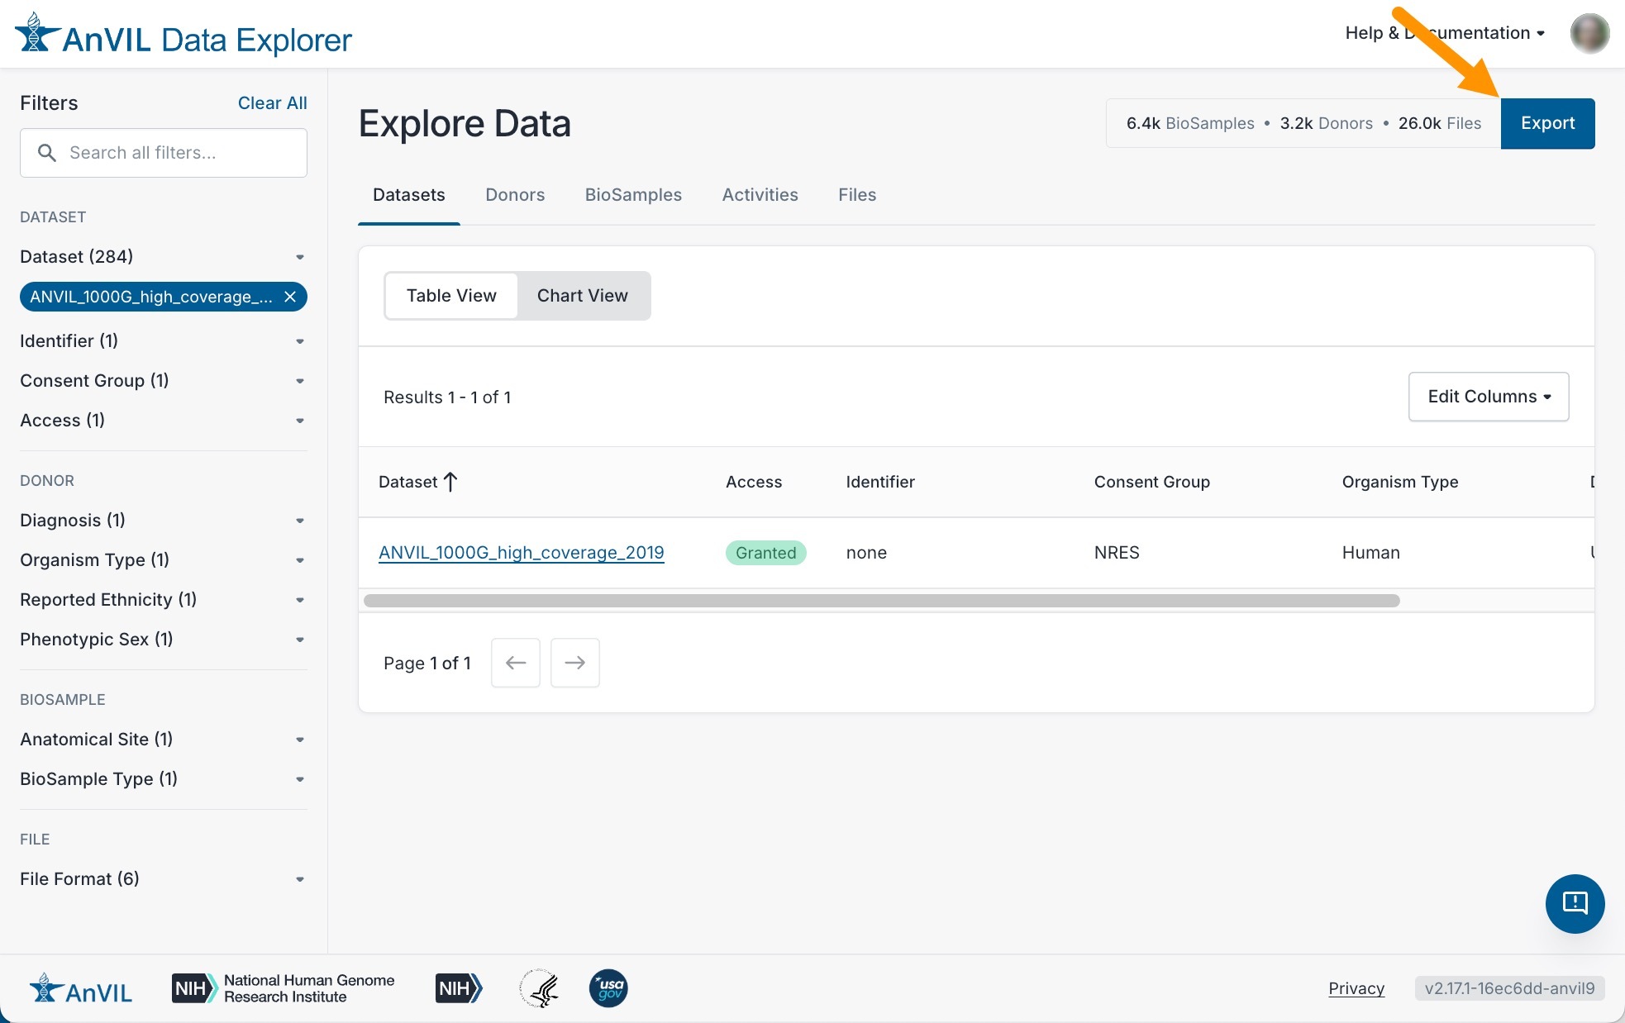Expand the Reported Ethnicity (1) filter
The image size is (1625, 1023).
pyautogui.click(x=164, y=600)
